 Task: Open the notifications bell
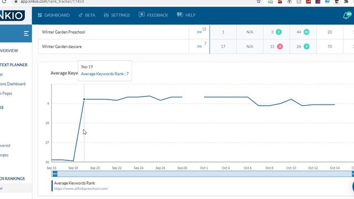(347, 15)
